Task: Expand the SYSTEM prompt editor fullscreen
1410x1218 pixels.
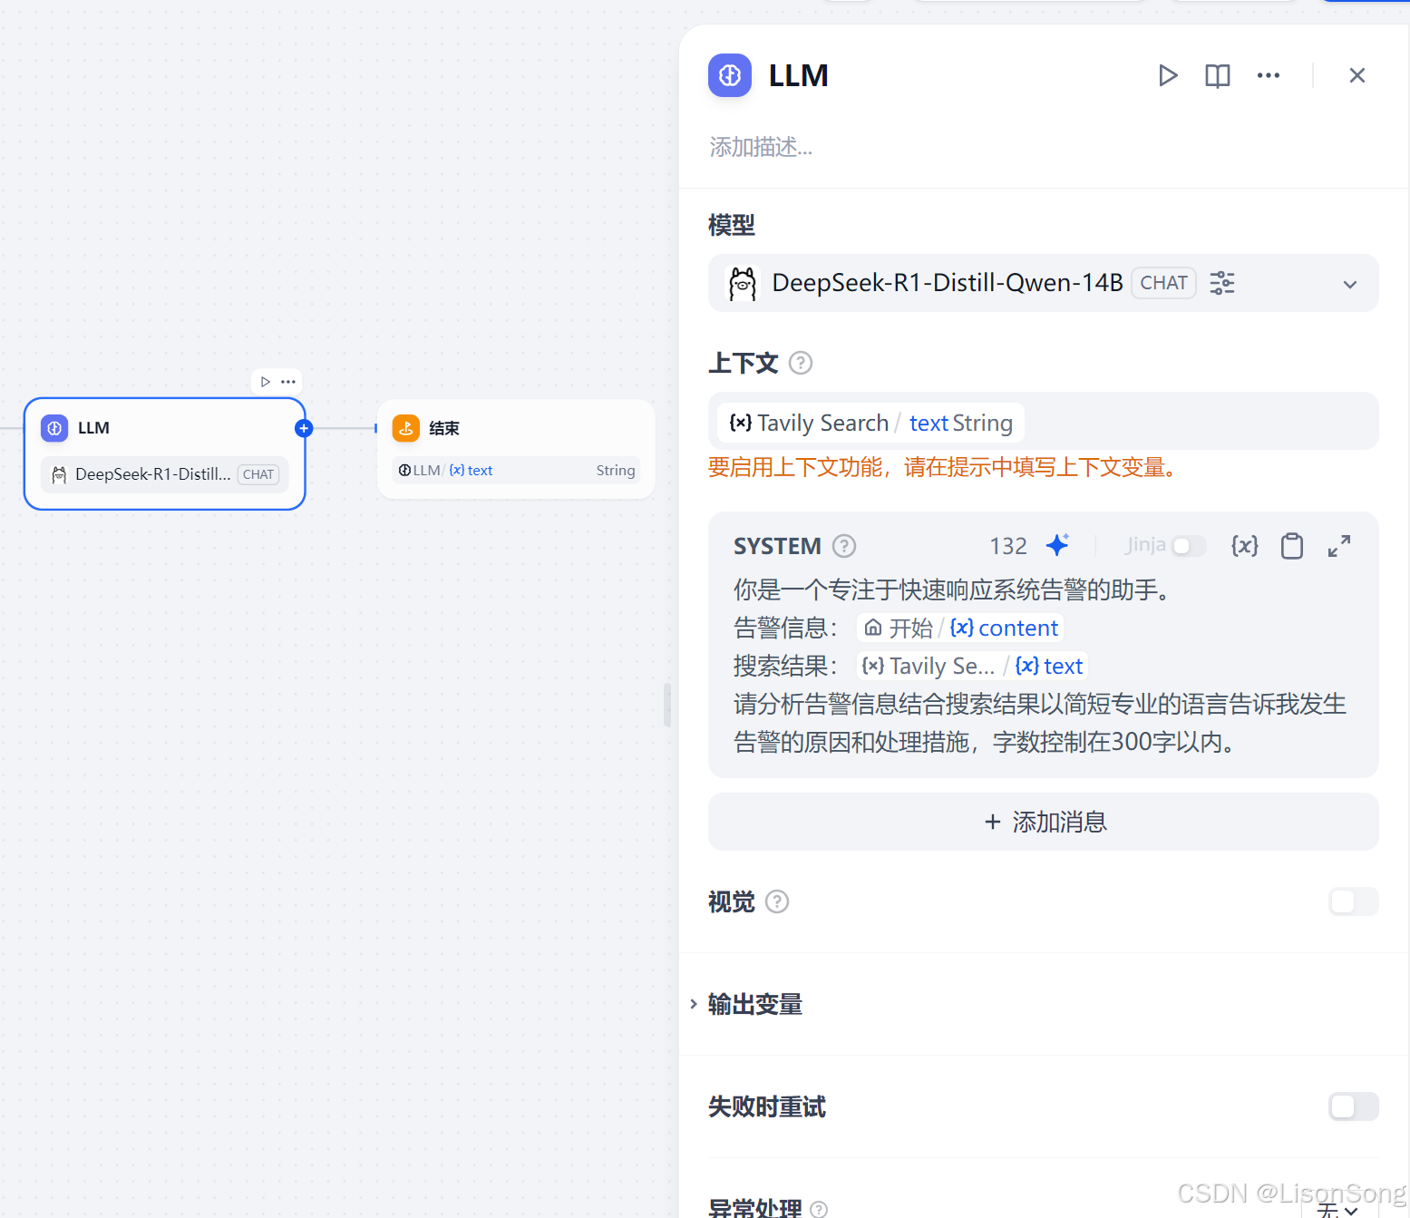Action: click(x=1339, y=545)
